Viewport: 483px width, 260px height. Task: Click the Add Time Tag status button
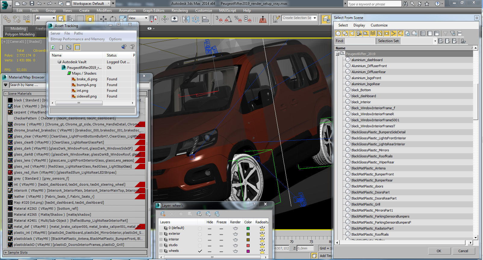[326, 256]
